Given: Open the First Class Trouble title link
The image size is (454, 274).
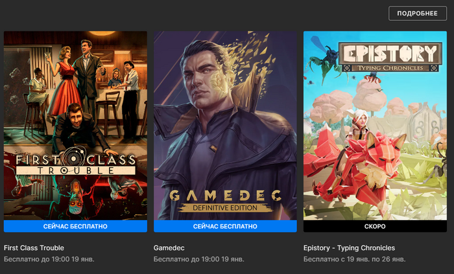Looking at the screenshot, I should click(34, 247).
